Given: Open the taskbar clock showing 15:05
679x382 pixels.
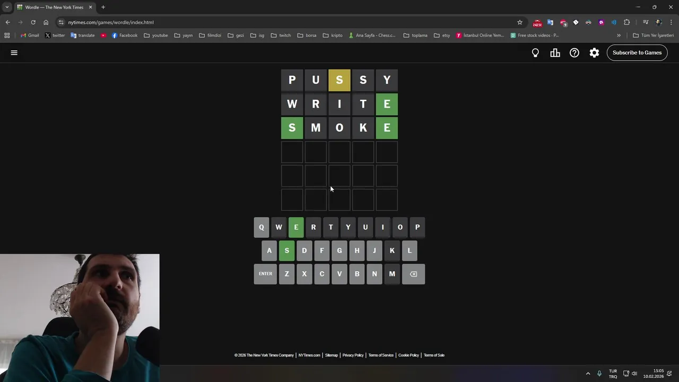Looking at the screenshot, I should tap(654, 374).
